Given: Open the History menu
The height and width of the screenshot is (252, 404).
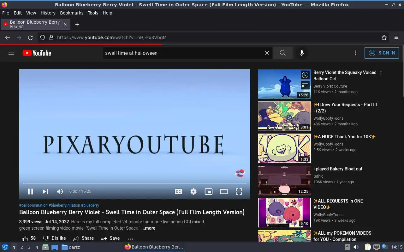Looking at the screenshot, I should click(x=48, y=13).
